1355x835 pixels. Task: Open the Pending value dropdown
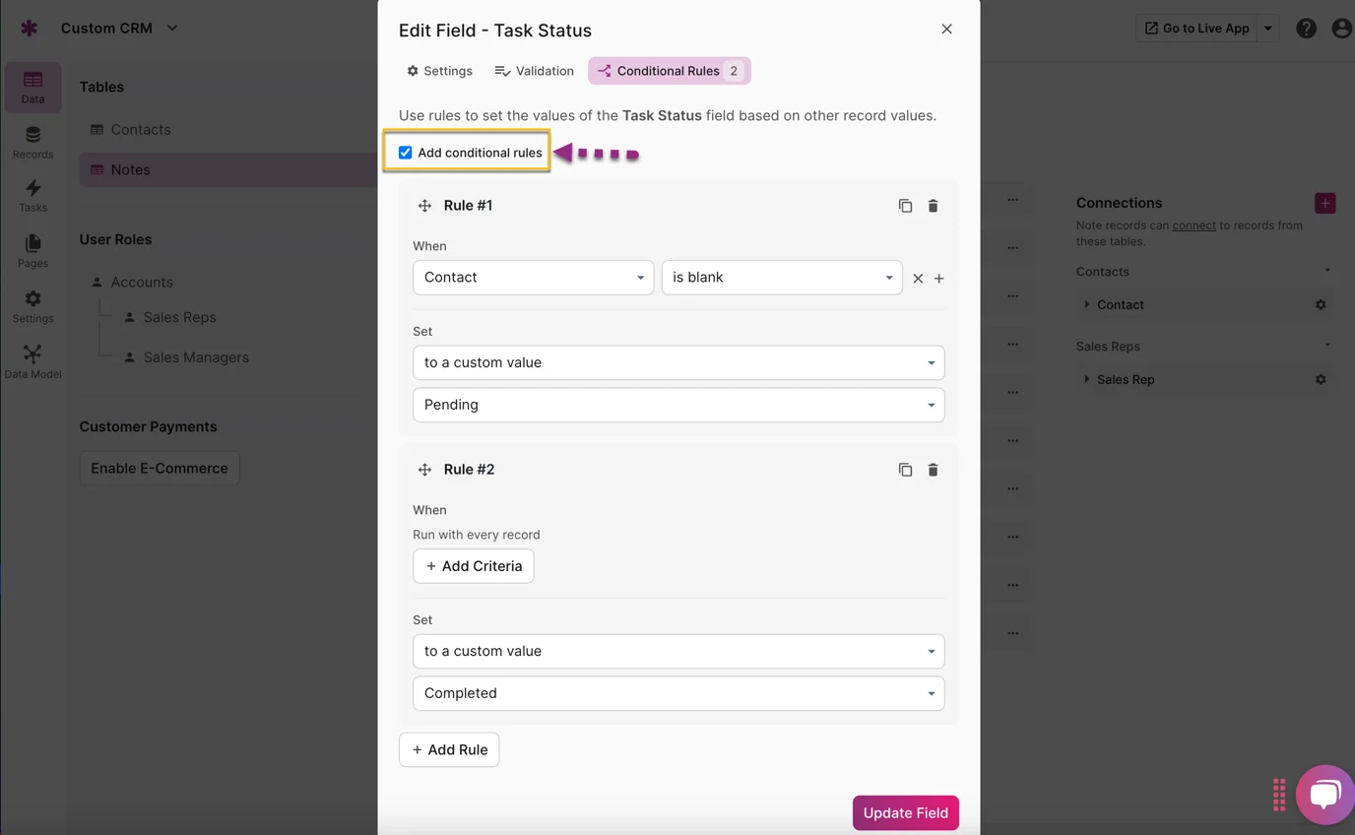[x=677, y=405]
